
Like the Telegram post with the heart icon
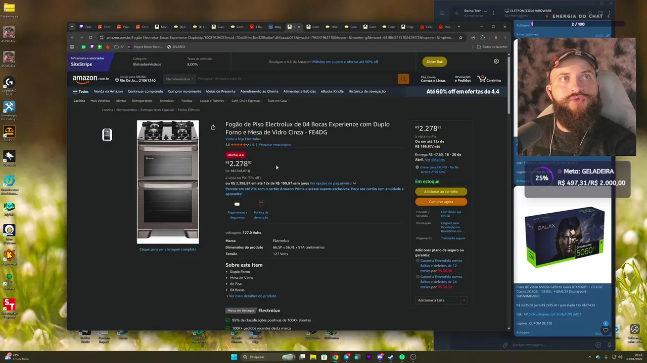606,331
